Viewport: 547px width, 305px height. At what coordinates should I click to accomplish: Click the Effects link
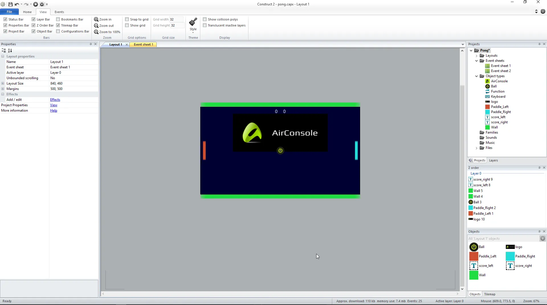pyautogui.click(x=55, y=100)
